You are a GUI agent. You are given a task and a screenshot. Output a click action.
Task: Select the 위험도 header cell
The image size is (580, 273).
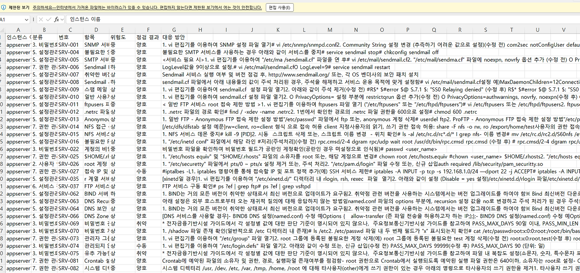(x=122, y=37)
